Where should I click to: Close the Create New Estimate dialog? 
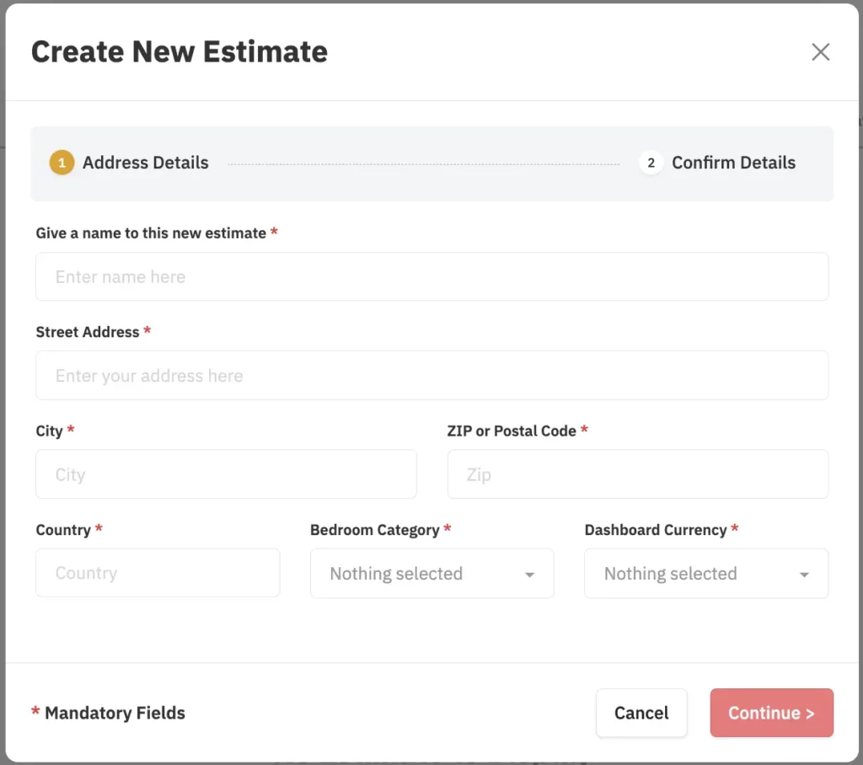pyautogui.click(x=820, y=52)
